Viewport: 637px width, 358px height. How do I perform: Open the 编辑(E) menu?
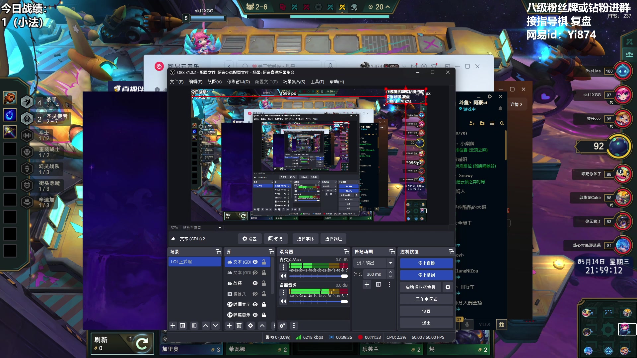point(195,82)
